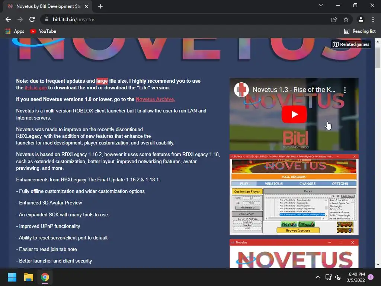Click the browser forward arrow

click(x=20, y=19)
